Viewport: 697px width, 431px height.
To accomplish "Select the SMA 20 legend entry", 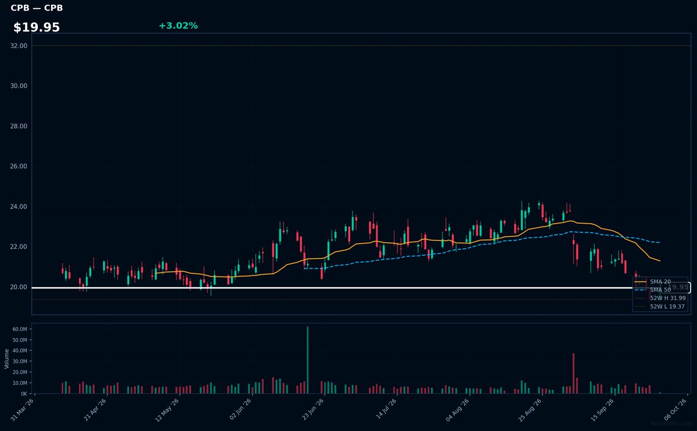I will (660, 282).
